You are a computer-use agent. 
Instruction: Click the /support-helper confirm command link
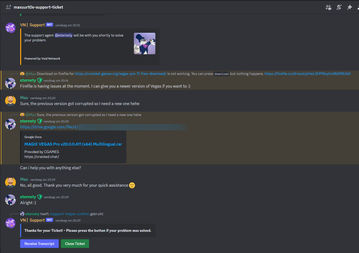69,214
